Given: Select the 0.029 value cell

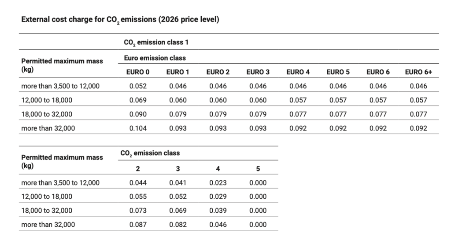Looking at the screenshot, I should point(218,196).
